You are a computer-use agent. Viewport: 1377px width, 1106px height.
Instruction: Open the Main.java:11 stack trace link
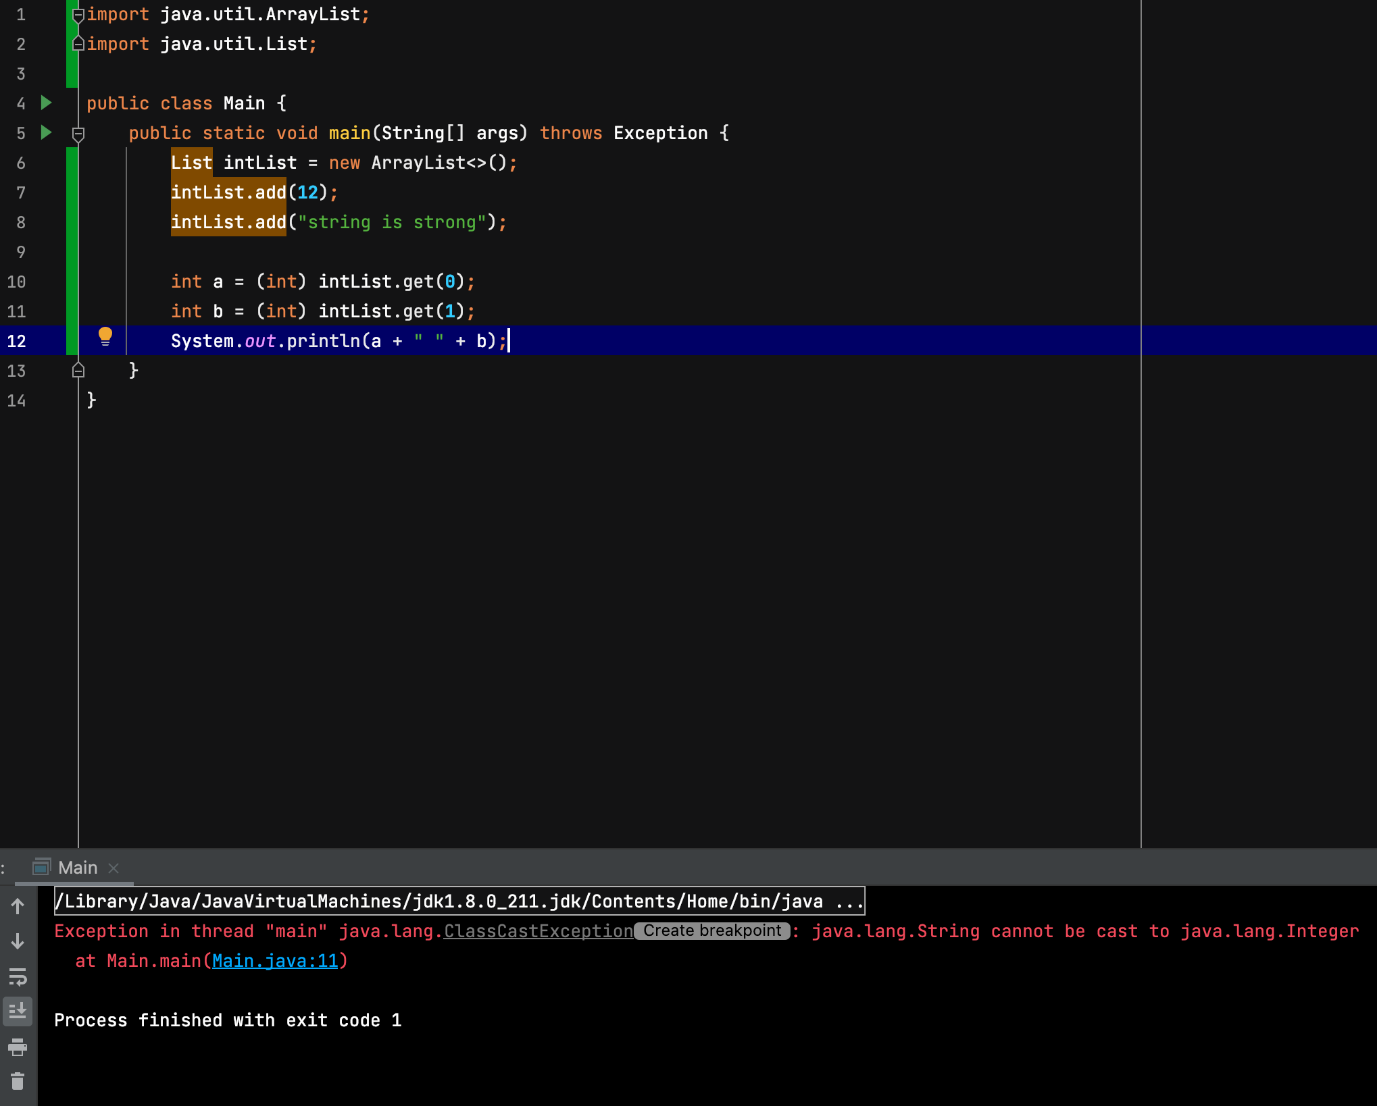[274, 961]
